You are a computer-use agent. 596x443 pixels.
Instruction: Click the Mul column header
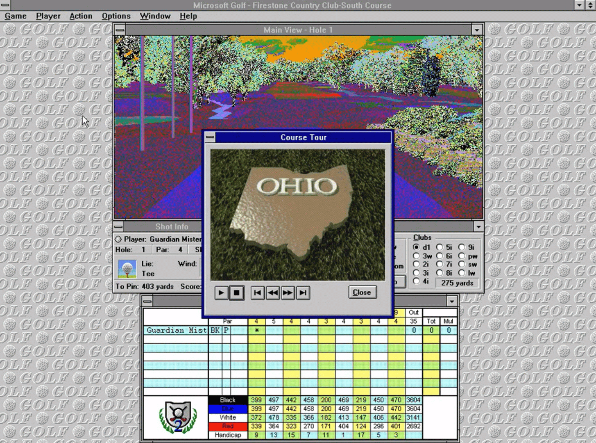[x=449, y=321]
